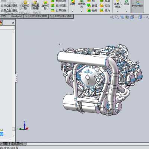
Task: Expand the Reference Geometry dropdown arrow
Action: coord(118,11)
